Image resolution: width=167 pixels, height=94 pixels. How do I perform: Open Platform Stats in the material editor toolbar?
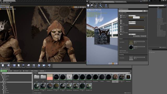pos(101,6)
